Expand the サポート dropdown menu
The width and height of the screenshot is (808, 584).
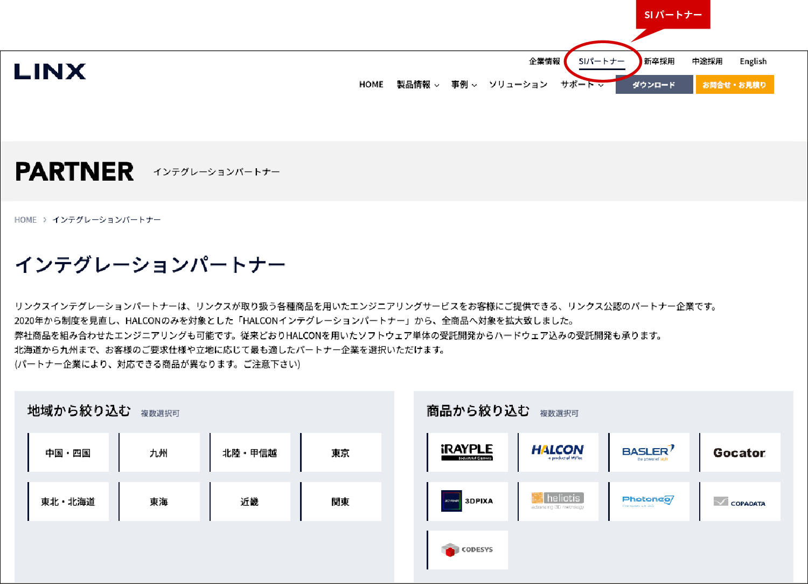(x=582, y=85)
